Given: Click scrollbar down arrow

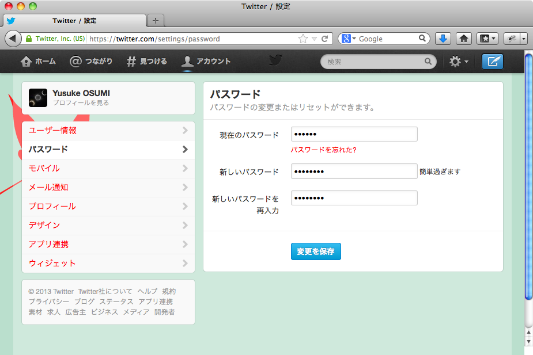Looking at the screenshot, I should coord(528,341).
